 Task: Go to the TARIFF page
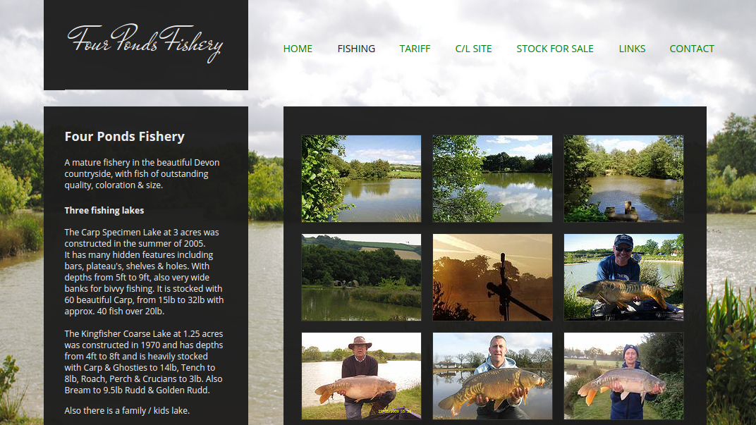coord(415,49)
